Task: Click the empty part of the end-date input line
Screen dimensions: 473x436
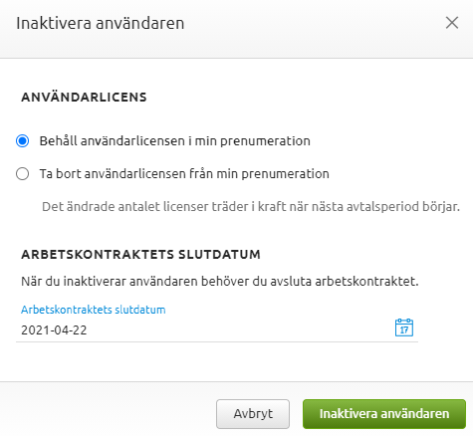Action: click(x=239, y=330)
